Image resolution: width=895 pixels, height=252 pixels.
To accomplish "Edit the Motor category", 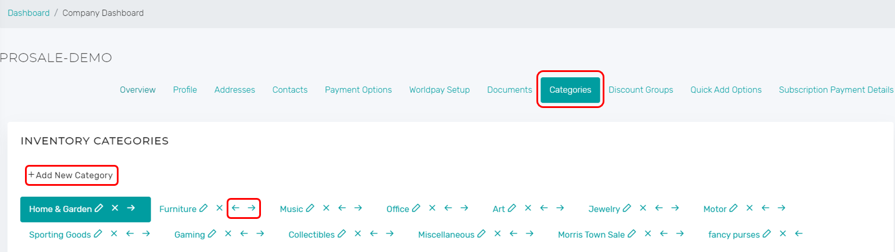I will [x=733, y=208].
